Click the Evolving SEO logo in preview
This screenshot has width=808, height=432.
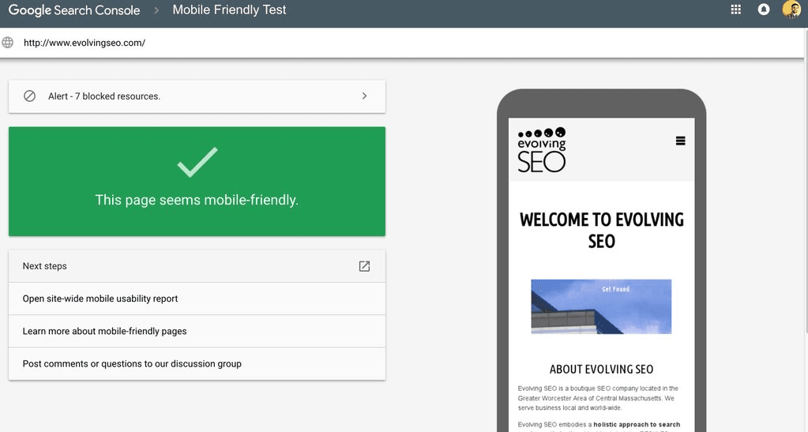[x=542, y=149]
